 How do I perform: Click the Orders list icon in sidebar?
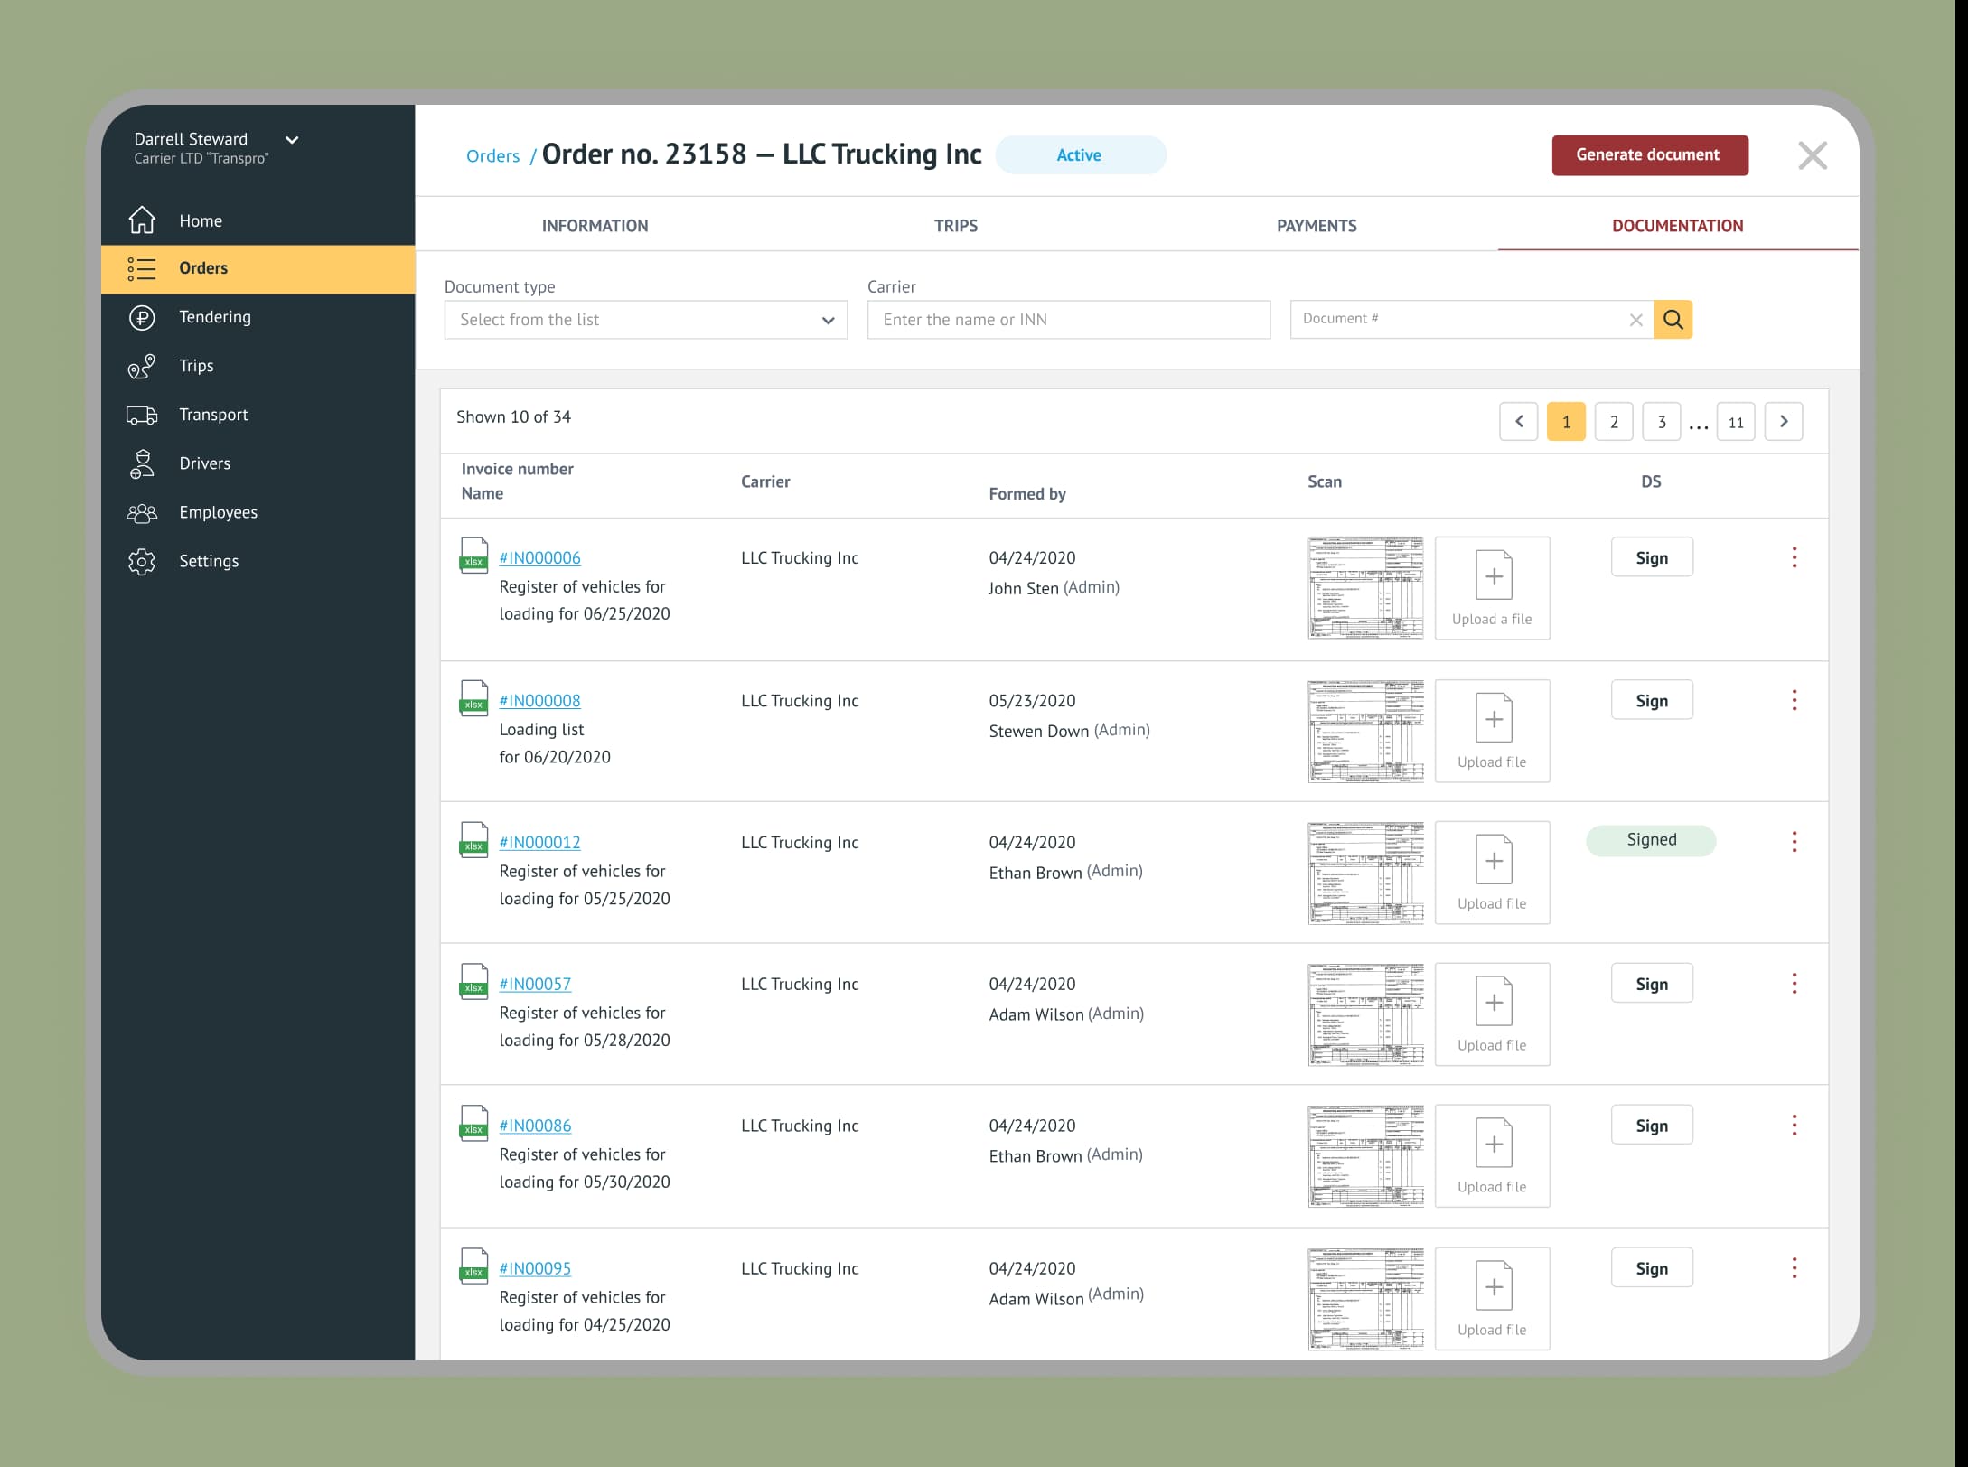tap(142, 268)
